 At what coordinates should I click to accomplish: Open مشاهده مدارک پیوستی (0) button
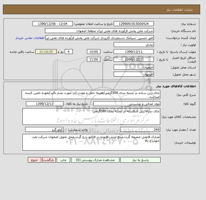coord(95,160)
